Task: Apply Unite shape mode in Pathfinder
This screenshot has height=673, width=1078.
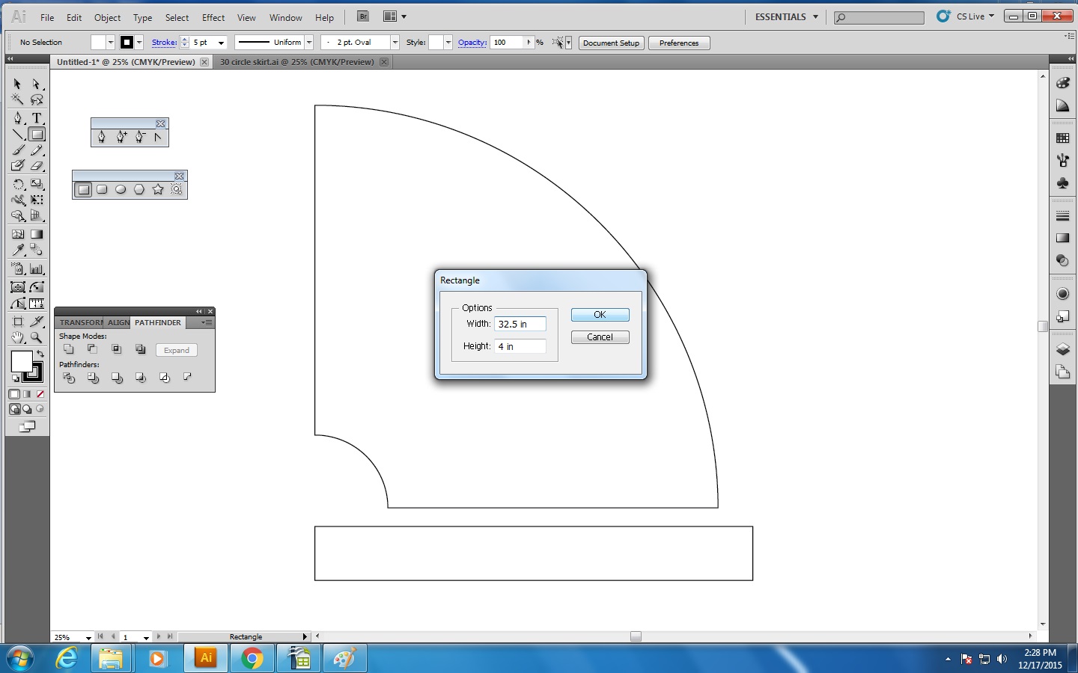Action: (69, 349)
